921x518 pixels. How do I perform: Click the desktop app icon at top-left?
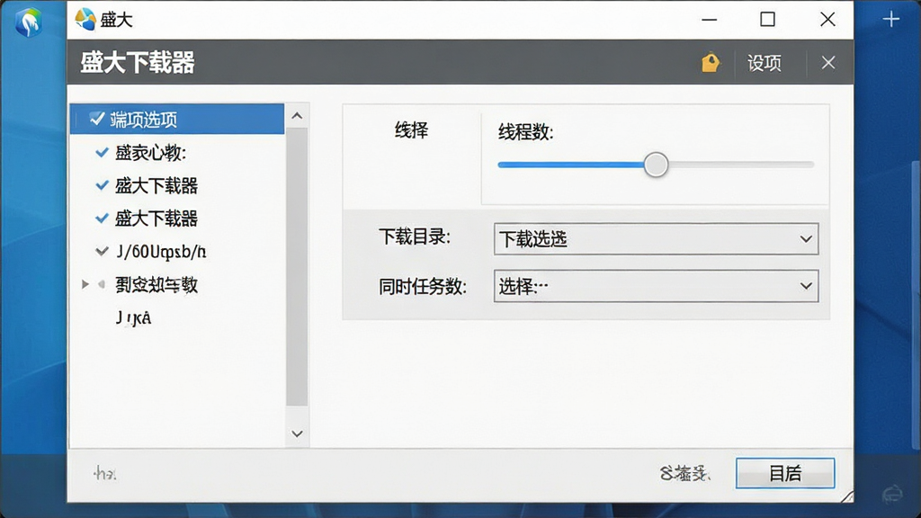point(28,22)
